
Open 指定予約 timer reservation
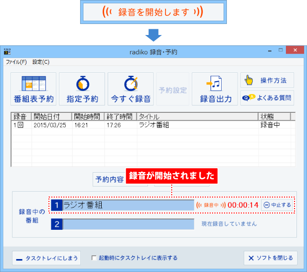point(82,89)
